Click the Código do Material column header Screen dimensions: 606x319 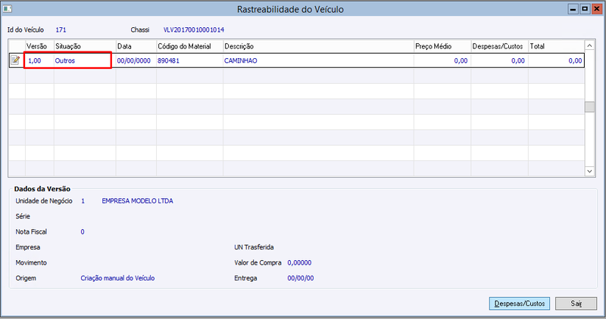coord(189,46)
